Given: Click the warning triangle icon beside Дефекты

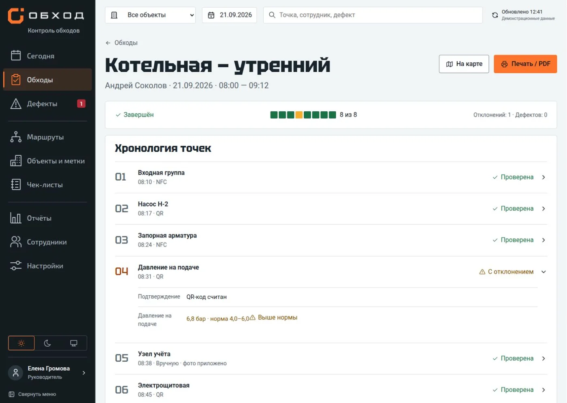Looking at the screenshot, I should [x=16, y=104].
